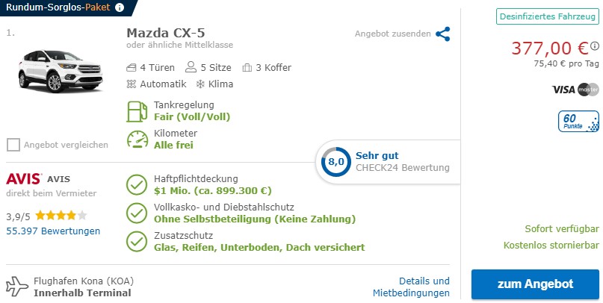Open the 55.397 Bewertungen reviews link
Image resolution: width=603 pixels, height=303 pixels.
click(x=53, y=231)
